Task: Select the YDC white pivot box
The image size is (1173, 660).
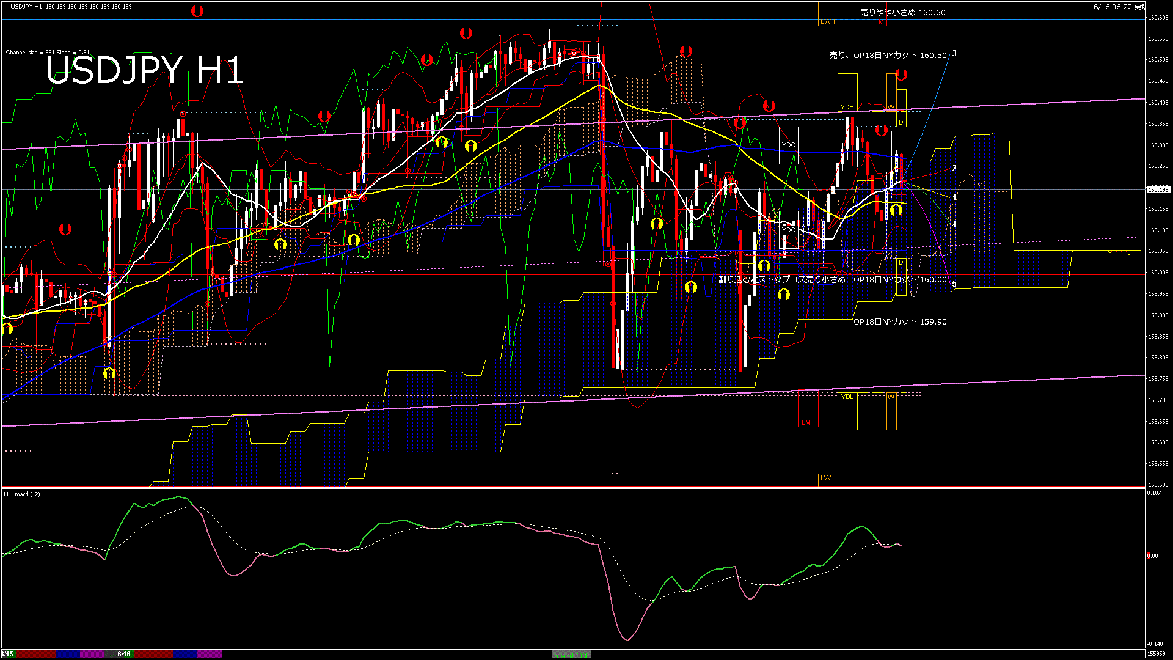Action: pyautogui.click(x=789, y=145)
